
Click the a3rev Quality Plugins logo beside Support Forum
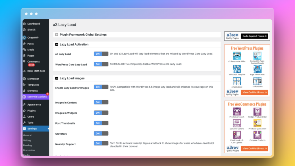(x=232, y=36)
